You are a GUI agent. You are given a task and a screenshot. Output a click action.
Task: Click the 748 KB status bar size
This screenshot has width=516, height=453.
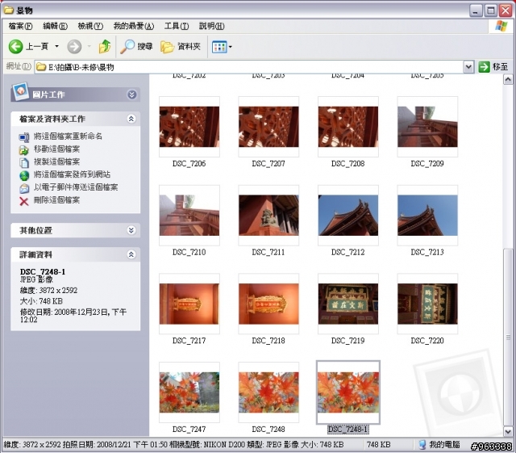pyautogui.click(x=378, y=445)
